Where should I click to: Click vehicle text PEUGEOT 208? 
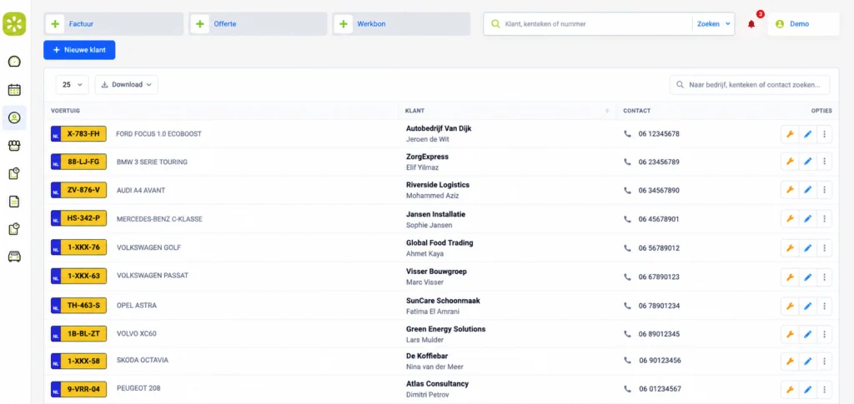(x=138, y=388)
